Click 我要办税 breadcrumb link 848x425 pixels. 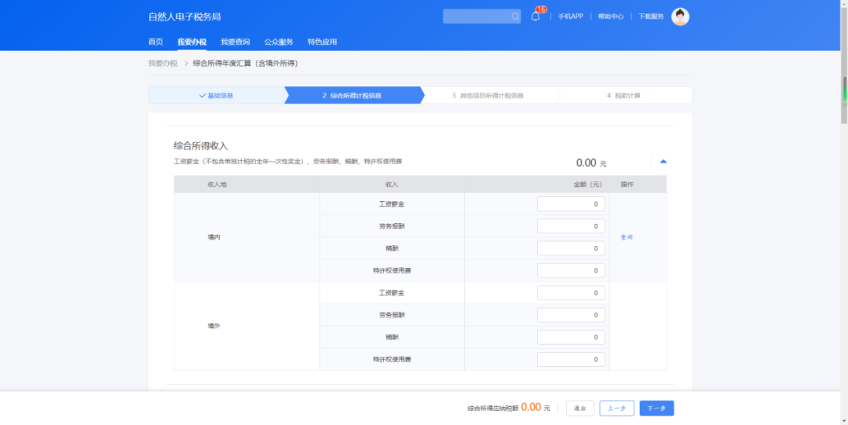(x=163, y=64)
